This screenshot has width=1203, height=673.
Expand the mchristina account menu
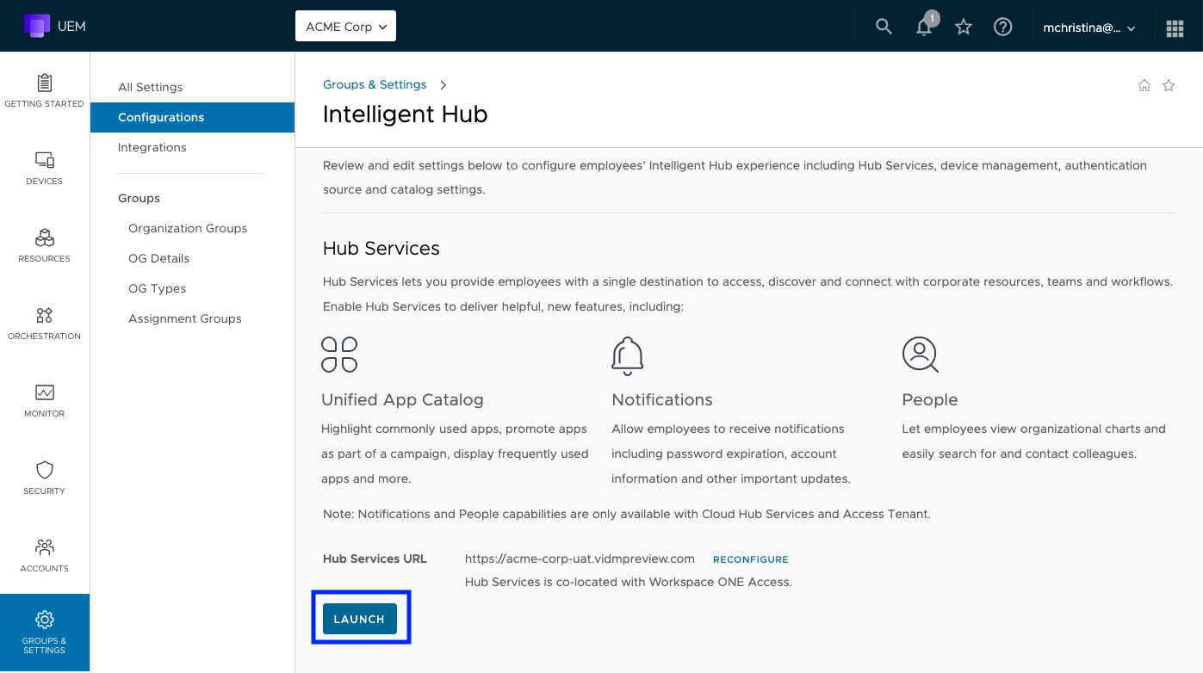[x=1089, y=28]
